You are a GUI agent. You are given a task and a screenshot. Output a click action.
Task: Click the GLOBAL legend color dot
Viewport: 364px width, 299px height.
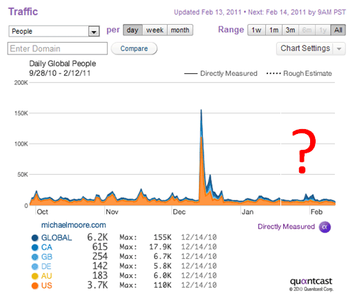(x=35, y=238)
